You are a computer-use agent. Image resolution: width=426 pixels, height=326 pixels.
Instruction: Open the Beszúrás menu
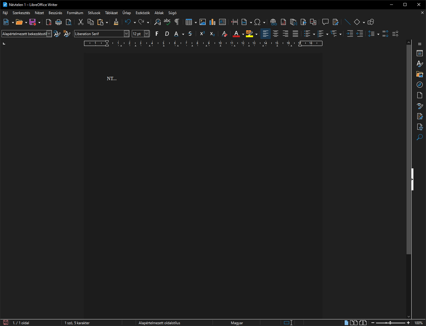[x=55, y=13]
